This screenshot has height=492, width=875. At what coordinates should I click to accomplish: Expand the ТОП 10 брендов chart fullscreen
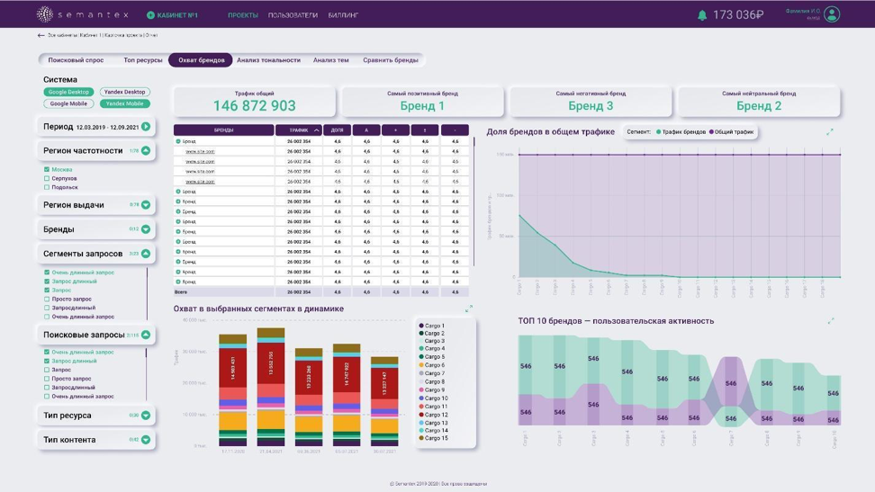830,320
